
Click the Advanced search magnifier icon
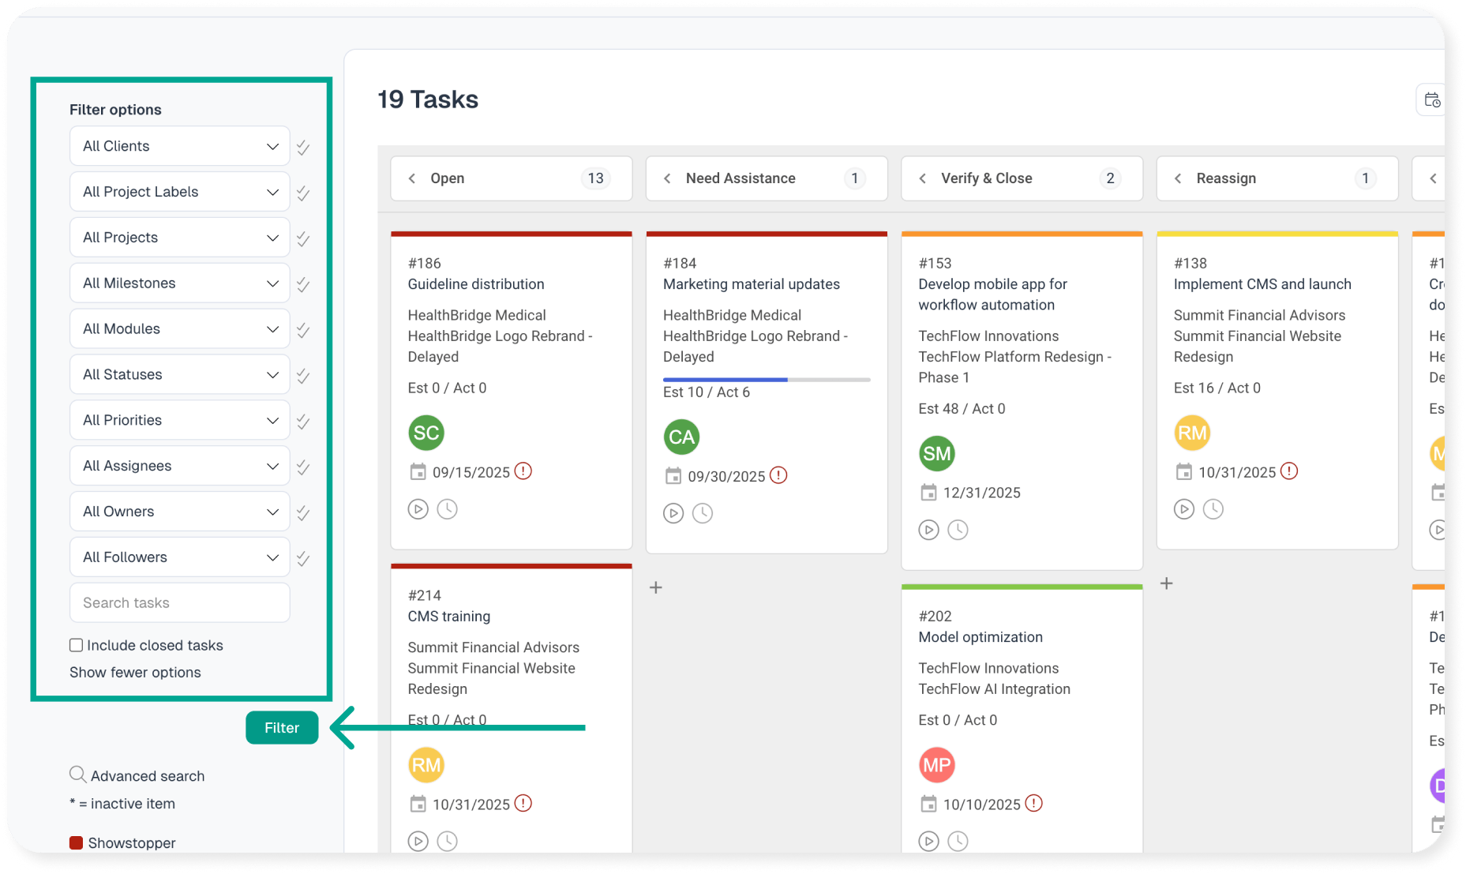pyautogui.click(x=77, y=775)
